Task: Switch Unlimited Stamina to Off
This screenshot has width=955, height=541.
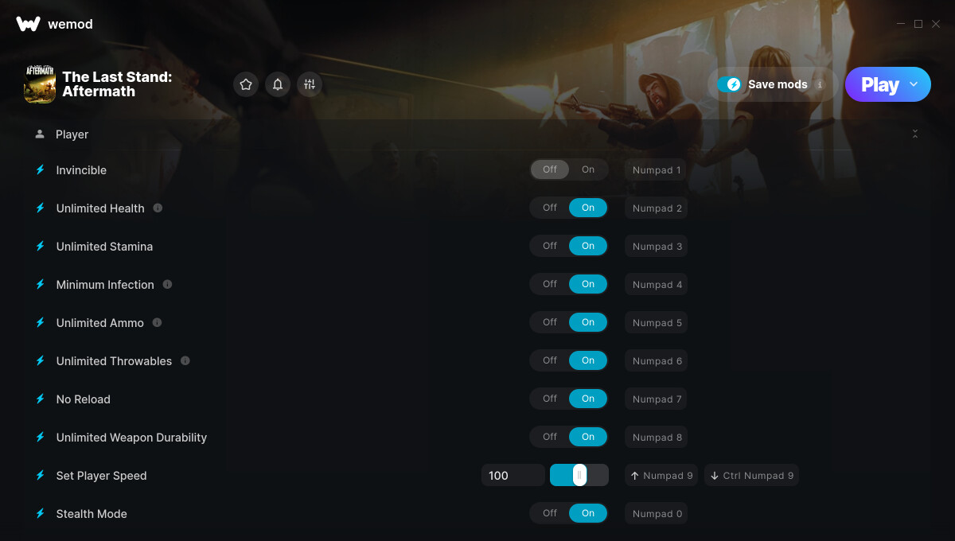Action: click(550, 246)
